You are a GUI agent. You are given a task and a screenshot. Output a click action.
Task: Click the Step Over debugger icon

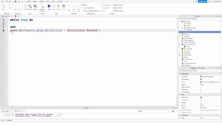74,6
